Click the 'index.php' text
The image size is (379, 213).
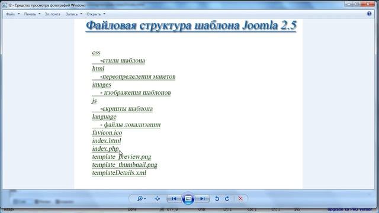105,149
